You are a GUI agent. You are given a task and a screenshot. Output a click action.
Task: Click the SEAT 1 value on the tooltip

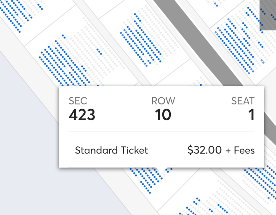coord(251,115)
